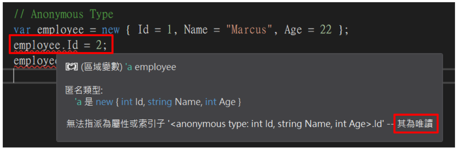Click the "employee.Id = 2;" error line
The image size is (460, 150).
pyautogui.click(x=61, y=45)
